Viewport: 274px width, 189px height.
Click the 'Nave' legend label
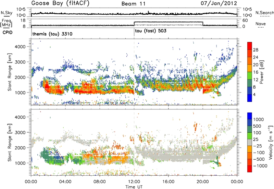click(261, 24)
